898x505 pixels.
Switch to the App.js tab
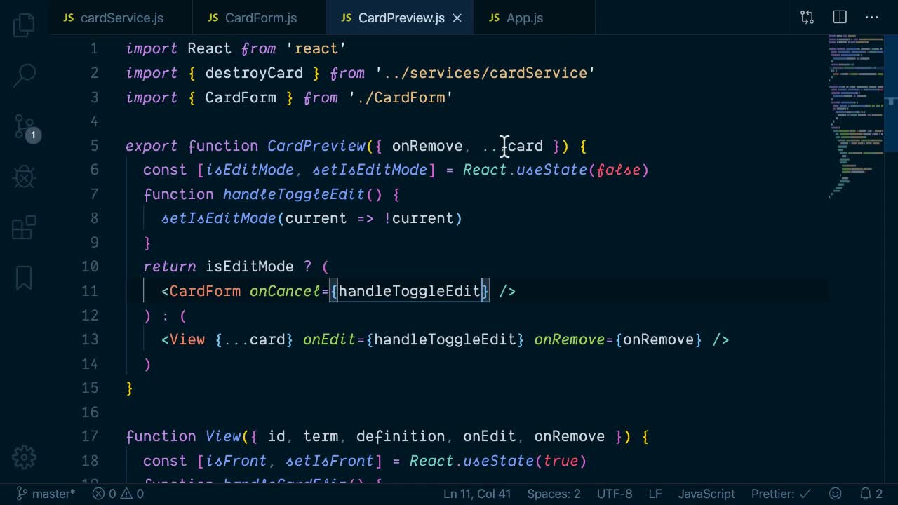coord(524,18)
